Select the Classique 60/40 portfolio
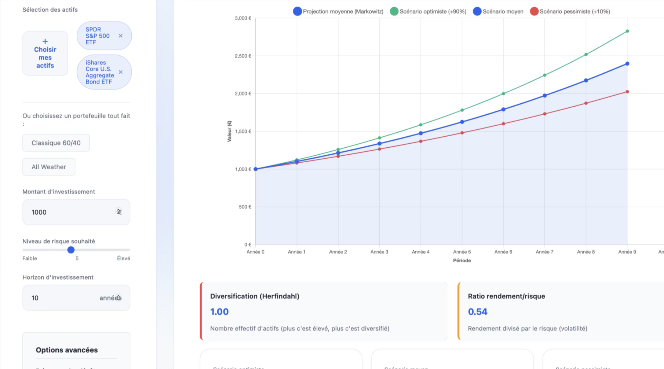The image size is (664, 369). [56, 143]
